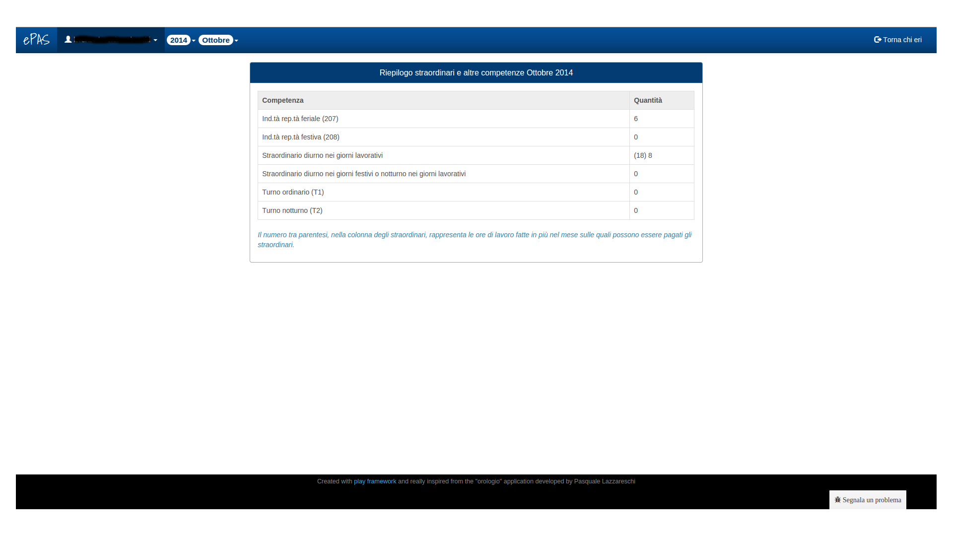Expand the redacted user name menu
The height and width of the screenshot is (536, 953).
[112, 40]
